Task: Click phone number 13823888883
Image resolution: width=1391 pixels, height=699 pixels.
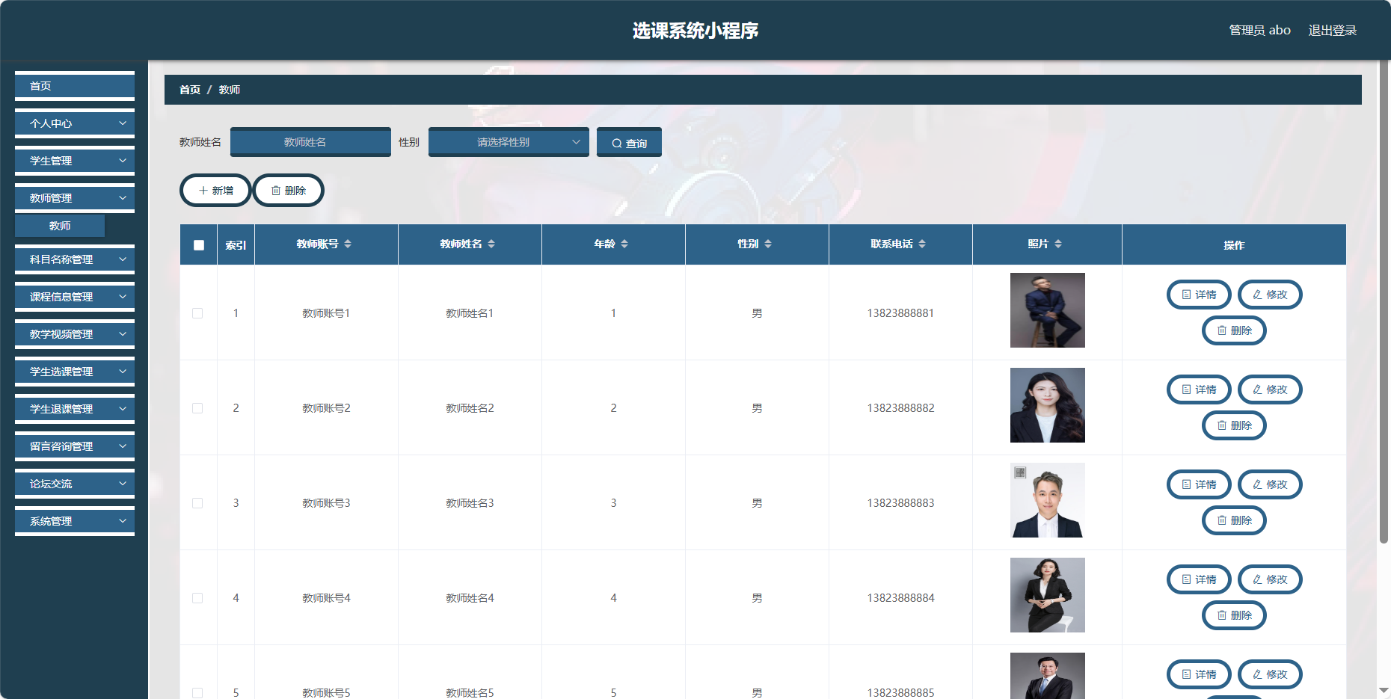Action: tap(900, 503)
